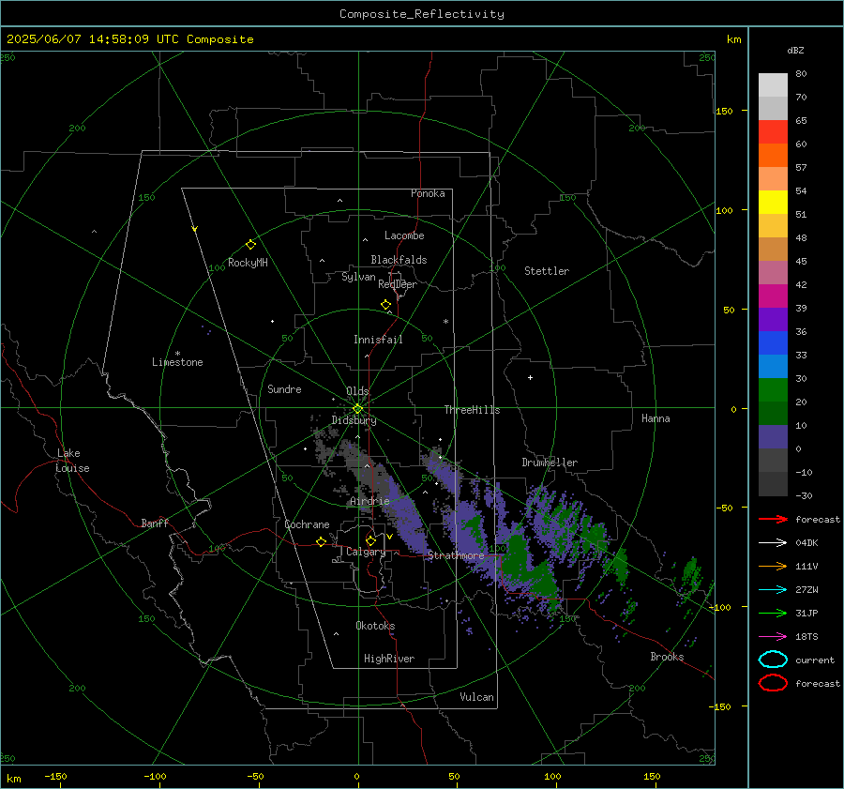Screen dimensions: 844x789
Task: Click the RockyMH label
Action: tap(248, 263)
